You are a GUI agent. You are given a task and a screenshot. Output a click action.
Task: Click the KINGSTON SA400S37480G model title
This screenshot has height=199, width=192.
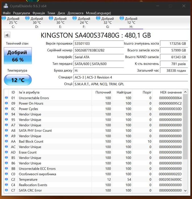pos(96,35)
